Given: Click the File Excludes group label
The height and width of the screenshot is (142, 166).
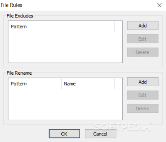Looking at the screenshot, I should 20,16.
